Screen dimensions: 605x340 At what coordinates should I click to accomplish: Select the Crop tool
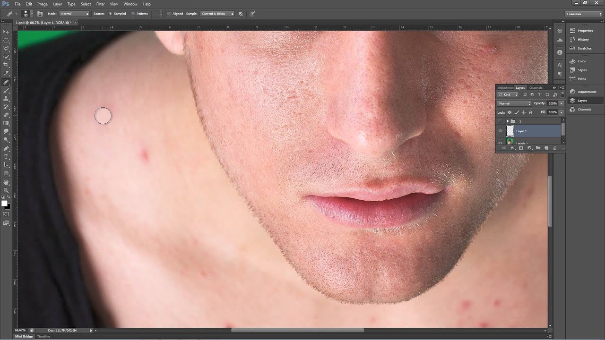click(x=6, y=65)
